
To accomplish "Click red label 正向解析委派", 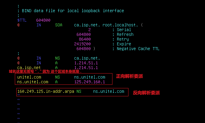I will (129, 76).
